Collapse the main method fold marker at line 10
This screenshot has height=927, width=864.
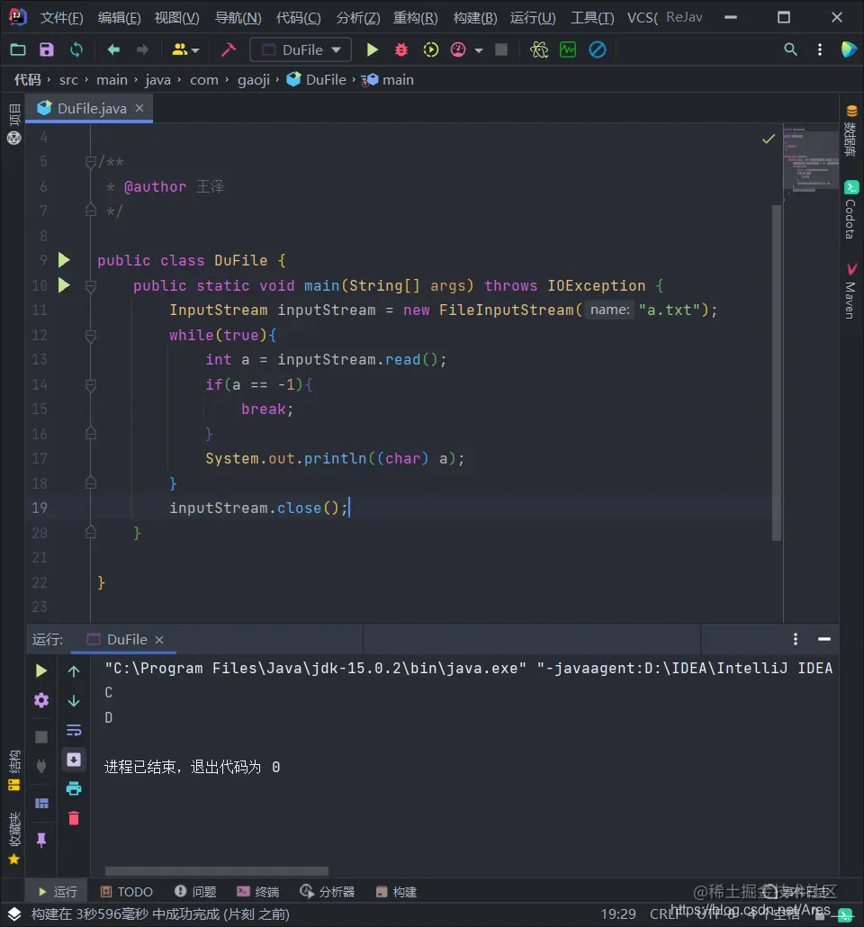(x=91, y=286)
